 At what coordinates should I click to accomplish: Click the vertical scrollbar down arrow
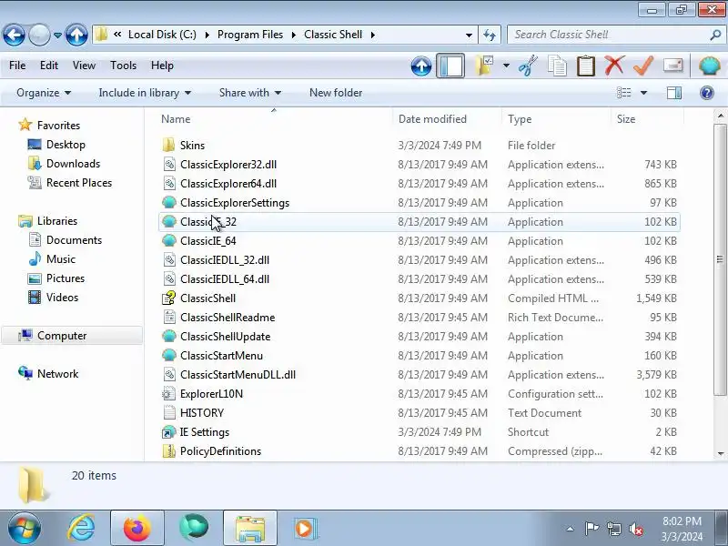pyautogui.click(x=720, y=453)
